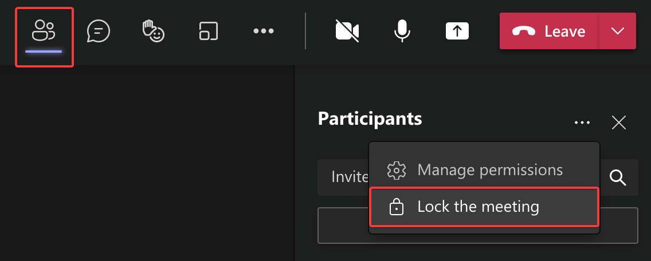
Task: Open the raise hand reactions icon
Action: pos(152,31)
